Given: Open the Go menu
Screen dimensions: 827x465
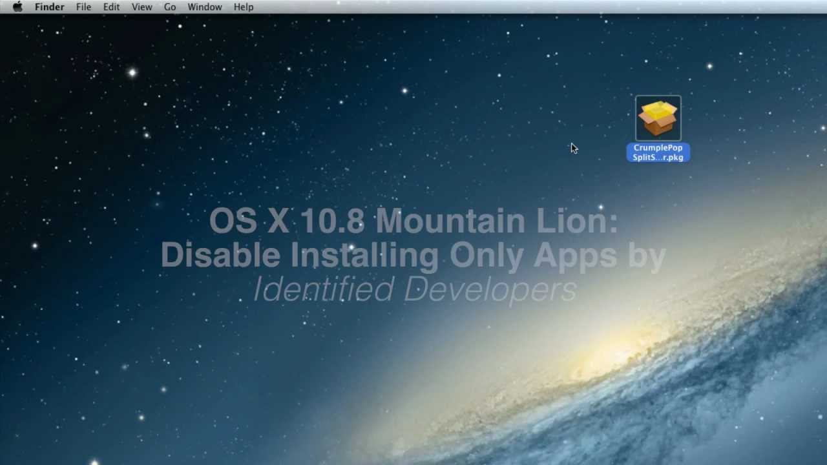Looking at the screenshot, I should pyautogui.click(x=170, y=7).
